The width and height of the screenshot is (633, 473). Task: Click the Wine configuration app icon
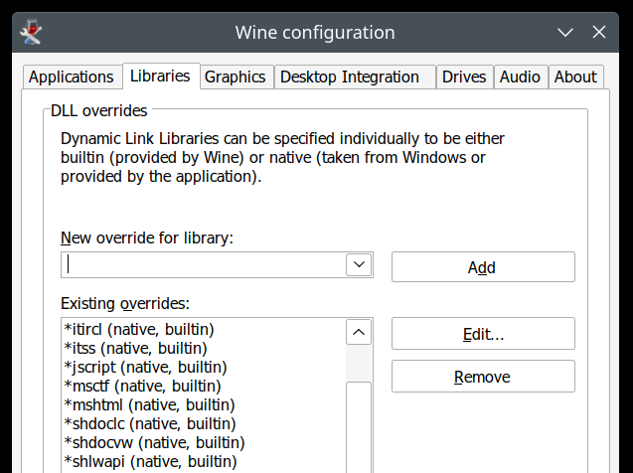[x=31, y=32]
